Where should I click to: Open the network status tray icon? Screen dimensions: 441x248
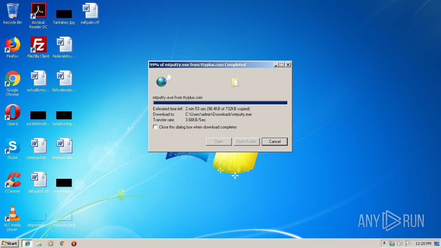392,244
